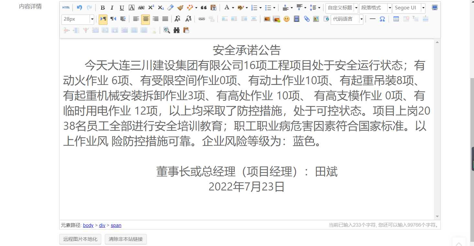Toggle italic formatting
This screenshot has height=246, width=474.
pyautogui.click(x=112, y=8)
